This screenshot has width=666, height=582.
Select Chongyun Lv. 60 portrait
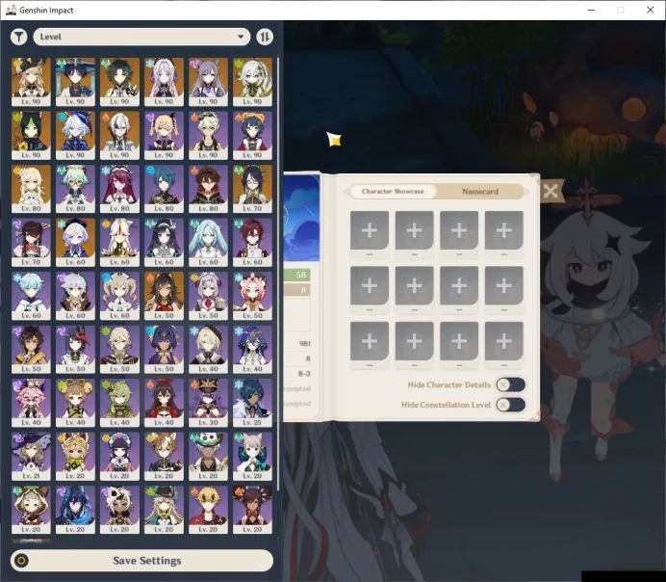pos(31,297)
